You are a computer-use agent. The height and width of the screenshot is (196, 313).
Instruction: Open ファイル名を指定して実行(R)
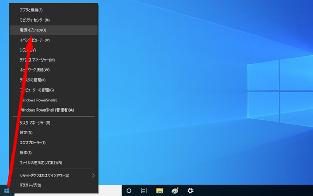pyautogui.click(x=54, y=163)
